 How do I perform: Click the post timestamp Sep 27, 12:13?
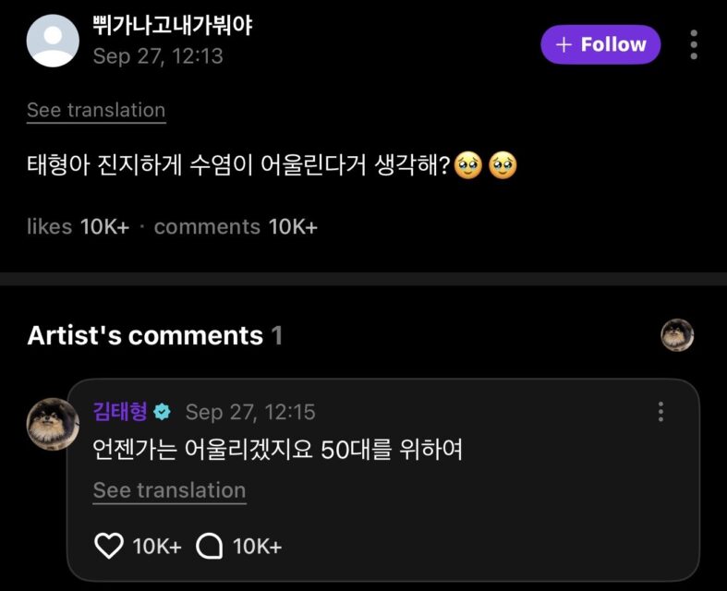(158, 56)
